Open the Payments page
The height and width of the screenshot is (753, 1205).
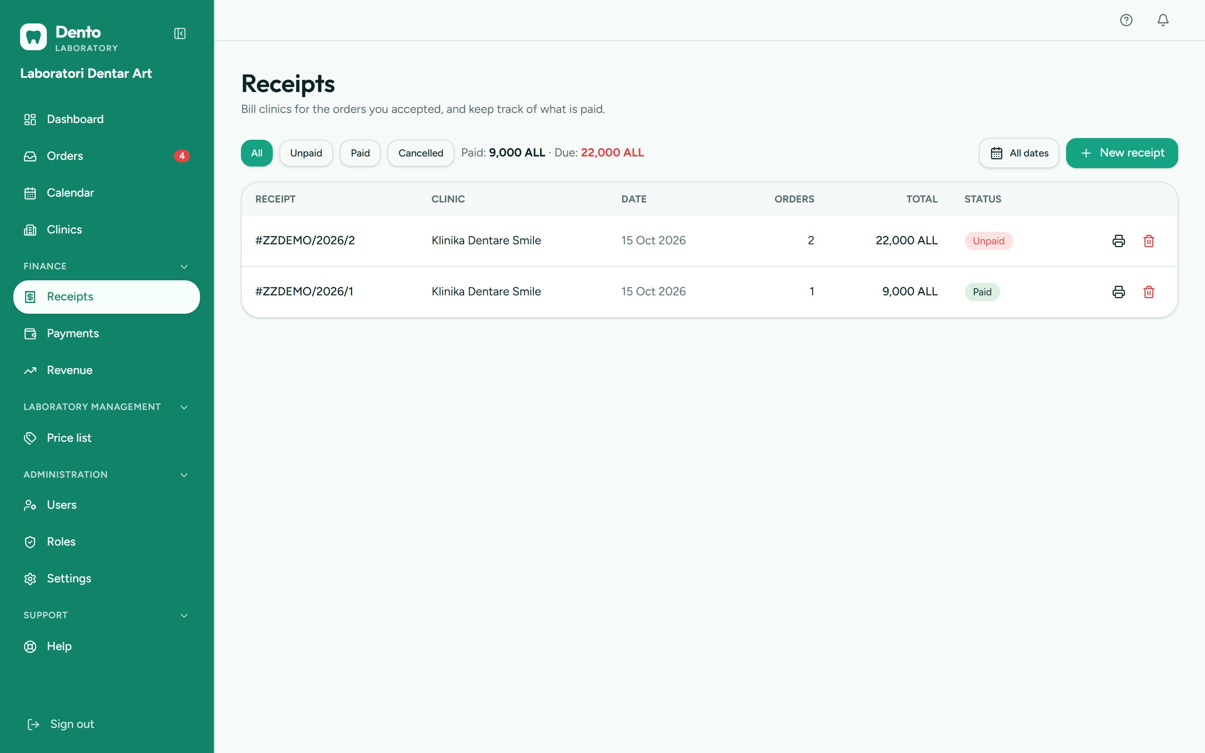click(x=107, y=334)
